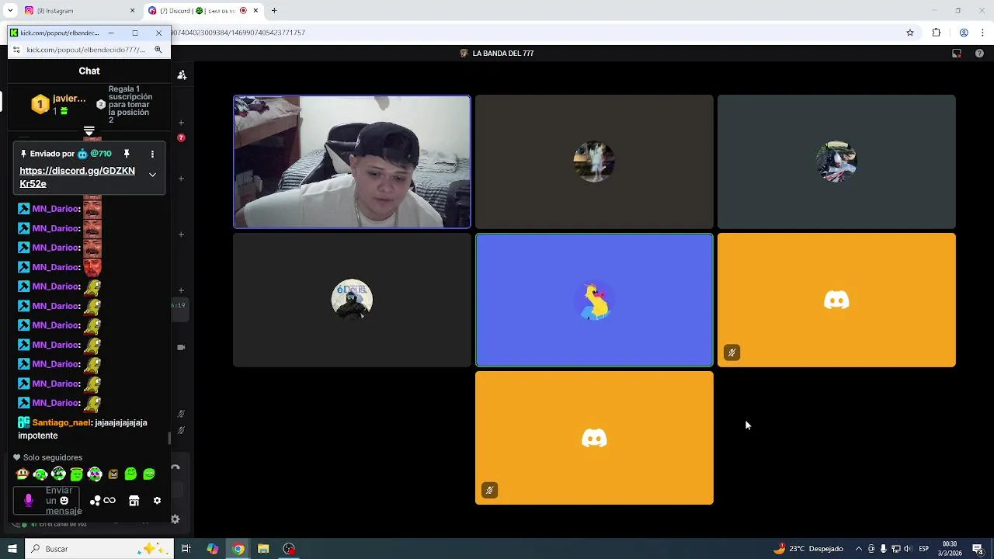Screen dimensions: 994x559
Task: Insert the green halo emote
Action: pyautogui.click(x=77, y=474)
